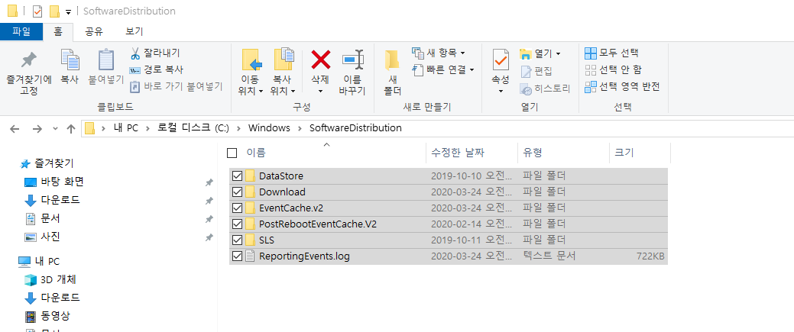
Task: Uncheck the ReportingEvents.log checkbox
Action: (236, 256)
